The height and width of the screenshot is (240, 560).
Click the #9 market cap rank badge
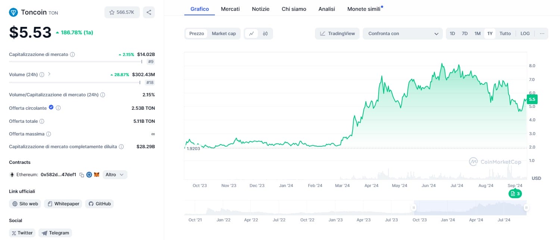tap(151, 62)
